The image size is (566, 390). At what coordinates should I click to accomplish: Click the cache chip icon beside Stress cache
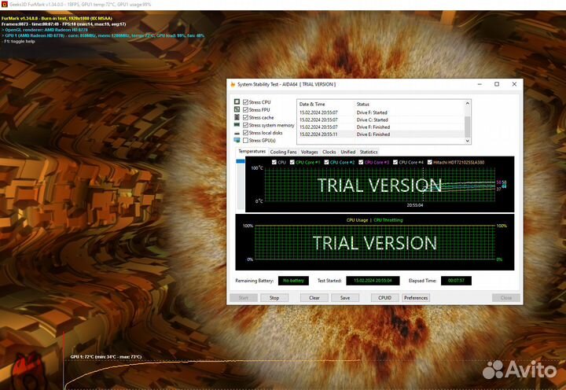point(237,117)
